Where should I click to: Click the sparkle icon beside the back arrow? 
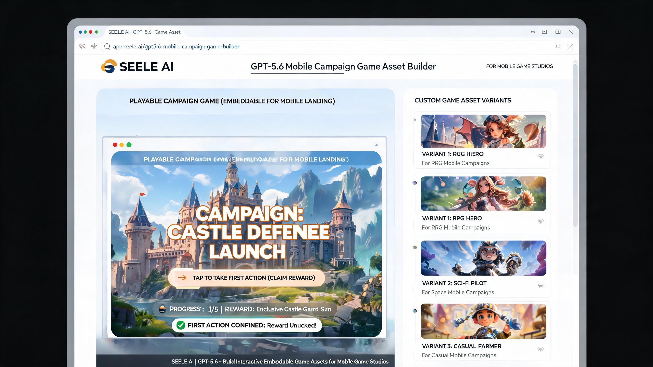(x=94, y=46)
